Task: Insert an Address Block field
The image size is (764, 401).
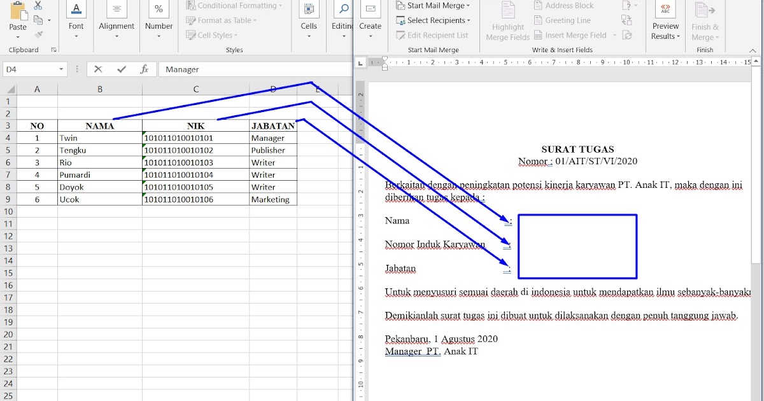Action: click(x=564, y=5)
